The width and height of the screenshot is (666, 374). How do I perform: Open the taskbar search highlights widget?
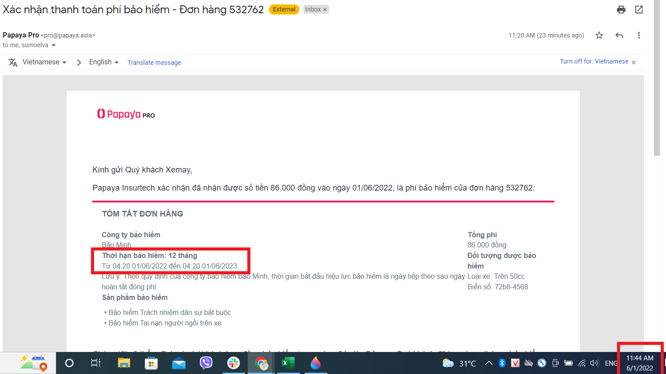34,363
